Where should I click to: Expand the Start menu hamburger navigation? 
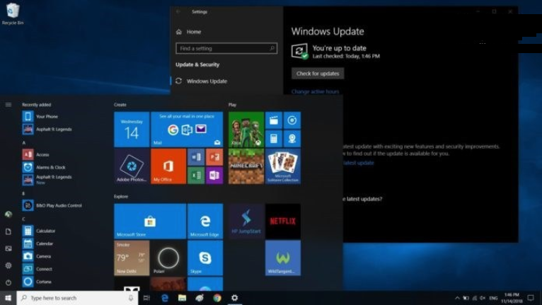(8, 105)
